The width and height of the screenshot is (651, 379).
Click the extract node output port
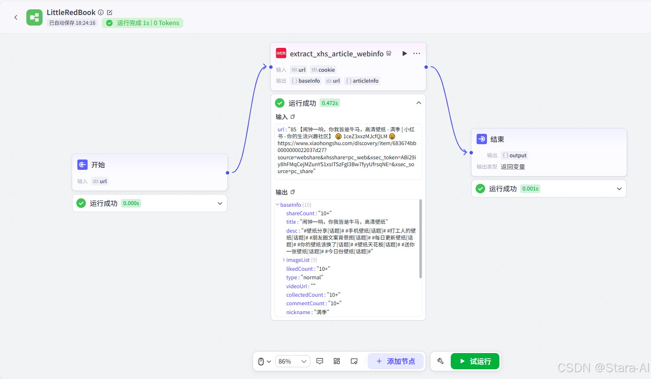(426, 67)
